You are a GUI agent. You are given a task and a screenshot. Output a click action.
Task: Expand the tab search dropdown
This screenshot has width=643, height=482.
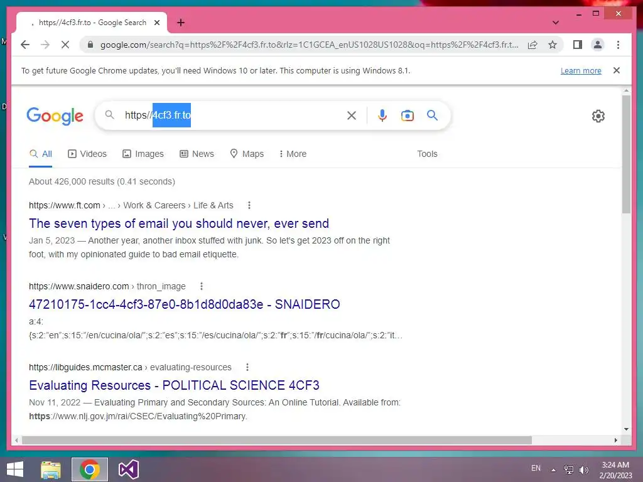(x=556, y=23)
